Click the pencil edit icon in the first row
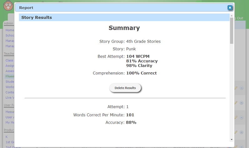 pos(236,88)
